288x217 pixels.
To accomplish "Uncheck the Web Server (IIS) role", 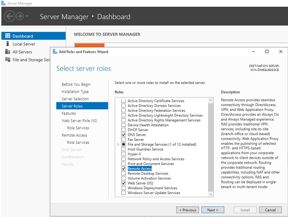I will (124, 183).
